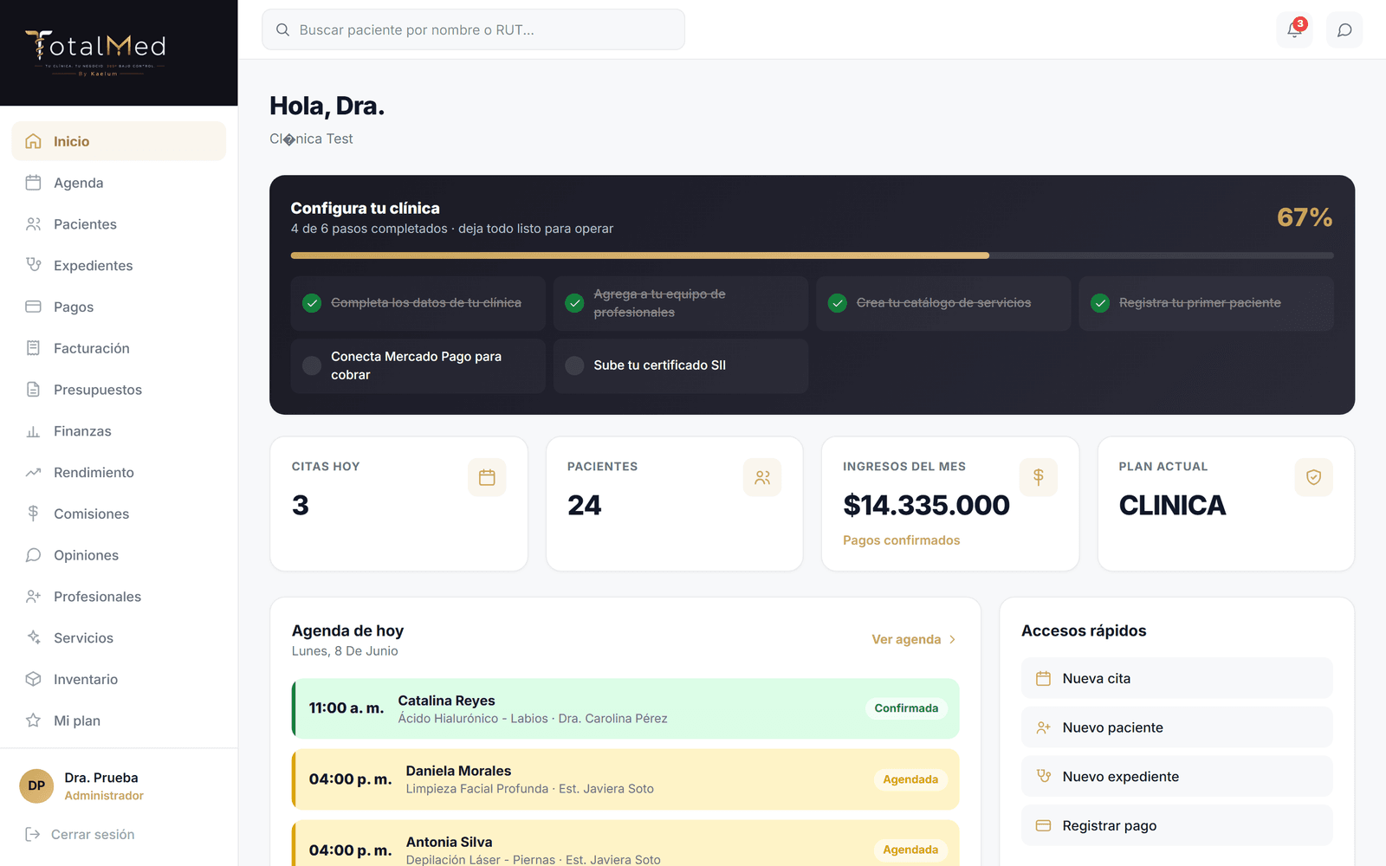The image size is (1386, 866).
Task: Click the Confirmada status badge
Action: click(x=906, y=708)
